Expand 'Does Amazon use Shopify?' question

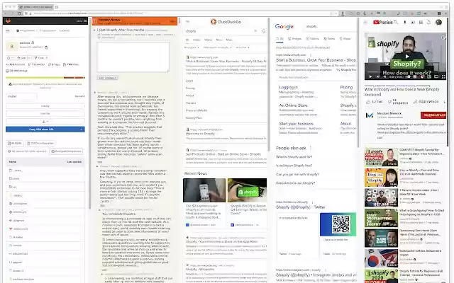(x=295, y=183)
